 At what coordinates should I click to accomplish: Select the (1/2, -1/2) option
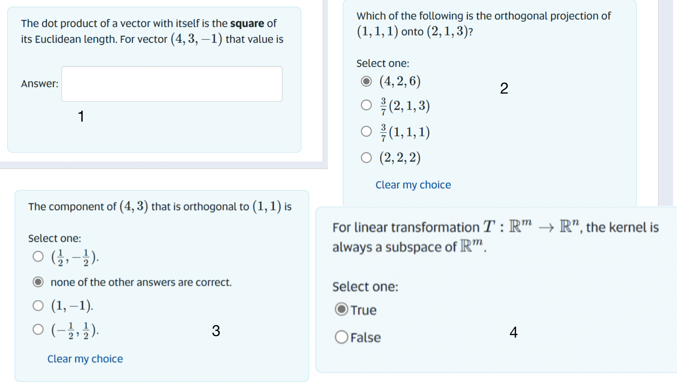coord(38,256)
